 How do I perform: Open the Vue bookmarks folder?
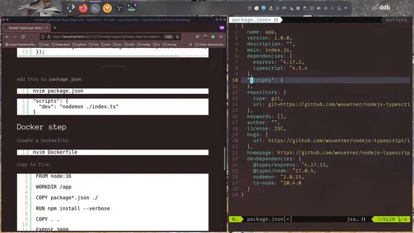[94, 45]
